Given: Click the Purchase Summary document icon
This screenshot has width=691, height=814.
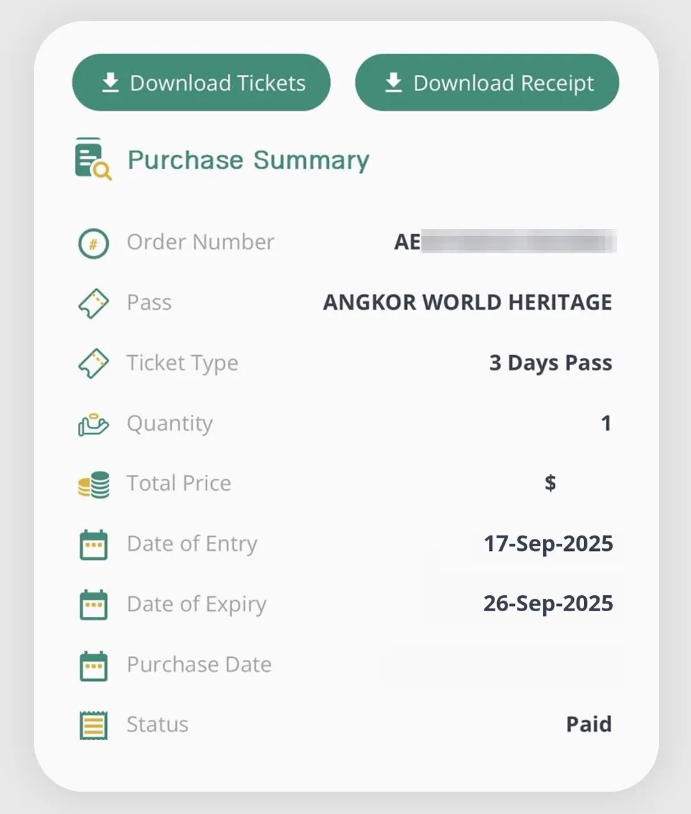Looking at the screenshot, I should pos(92,159).
